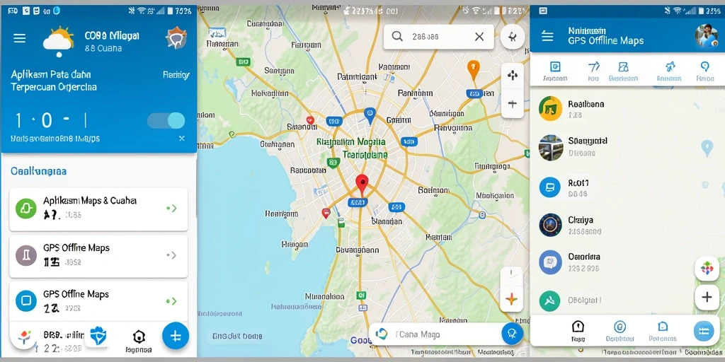Select the third tab with the map tile icon
The height and width of the screenshot is (362, 725).
[x=623, y=71]
